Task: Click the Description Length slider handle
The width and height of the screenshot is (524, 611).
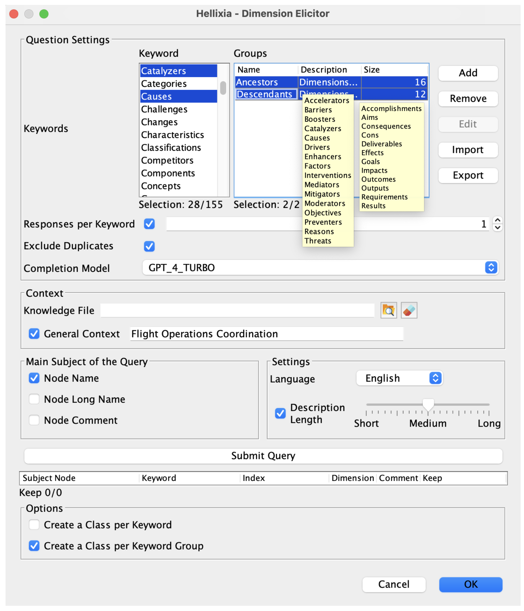Action: 428,405
